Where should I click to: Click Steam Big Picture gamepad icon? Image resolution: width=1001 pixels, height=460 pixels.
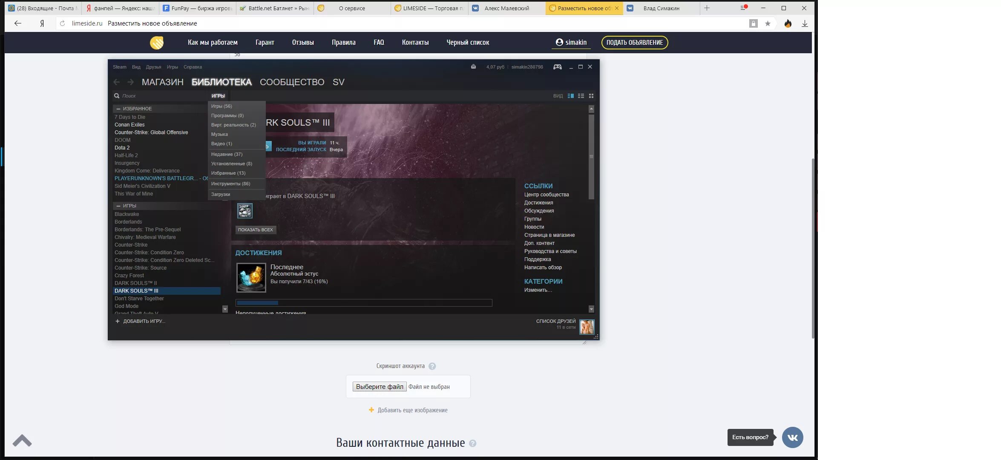[x=557, y=67]
